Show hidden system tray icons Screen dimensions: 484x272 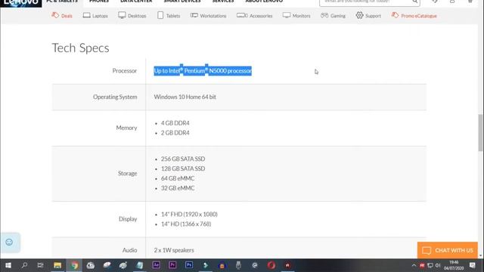click(x=414, y=265)
